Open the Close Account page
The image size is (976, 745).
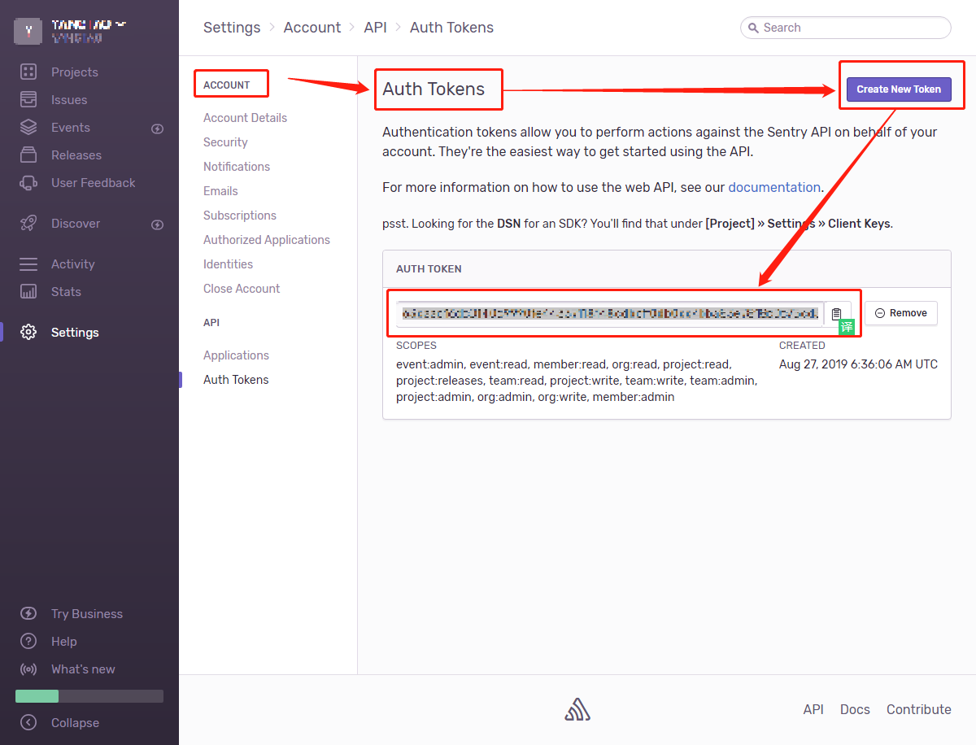(242, 289)
